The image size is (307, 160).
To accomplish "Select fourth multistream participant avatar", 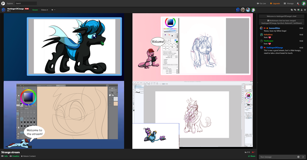I will pyautogui.click(x=253, y=10).
